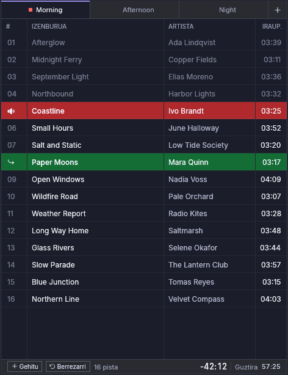Click row number 16 for Northern Line
Viewport: 288px width, 375px height.
coord(11,299)
